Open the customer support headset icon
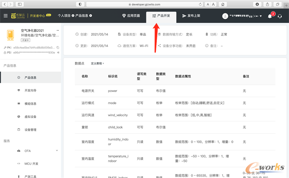Image resolution: width=289 pixels, height=178 pixels. 280,16
